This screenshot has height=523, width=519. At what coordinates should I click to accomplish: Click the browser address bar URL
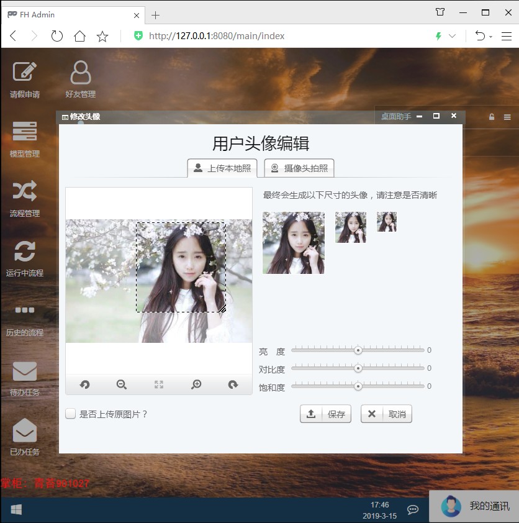coord(217,36)
